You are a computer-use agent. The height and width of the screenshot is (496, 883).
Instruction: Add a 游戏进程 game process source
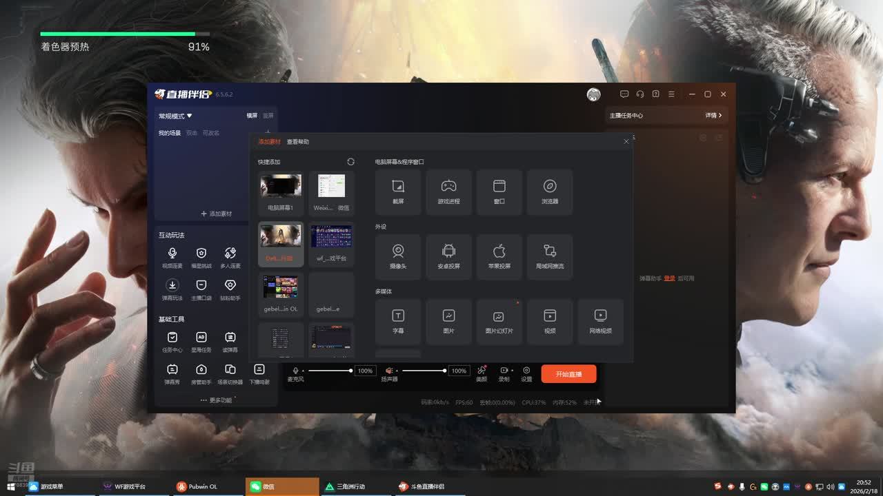(x=448, y=192)
